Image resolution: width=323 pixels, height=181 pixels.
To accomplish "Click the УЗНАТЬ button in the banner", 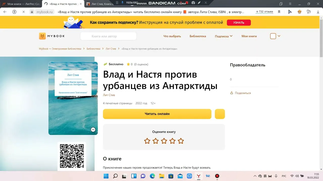I will [x=239, y=23].
